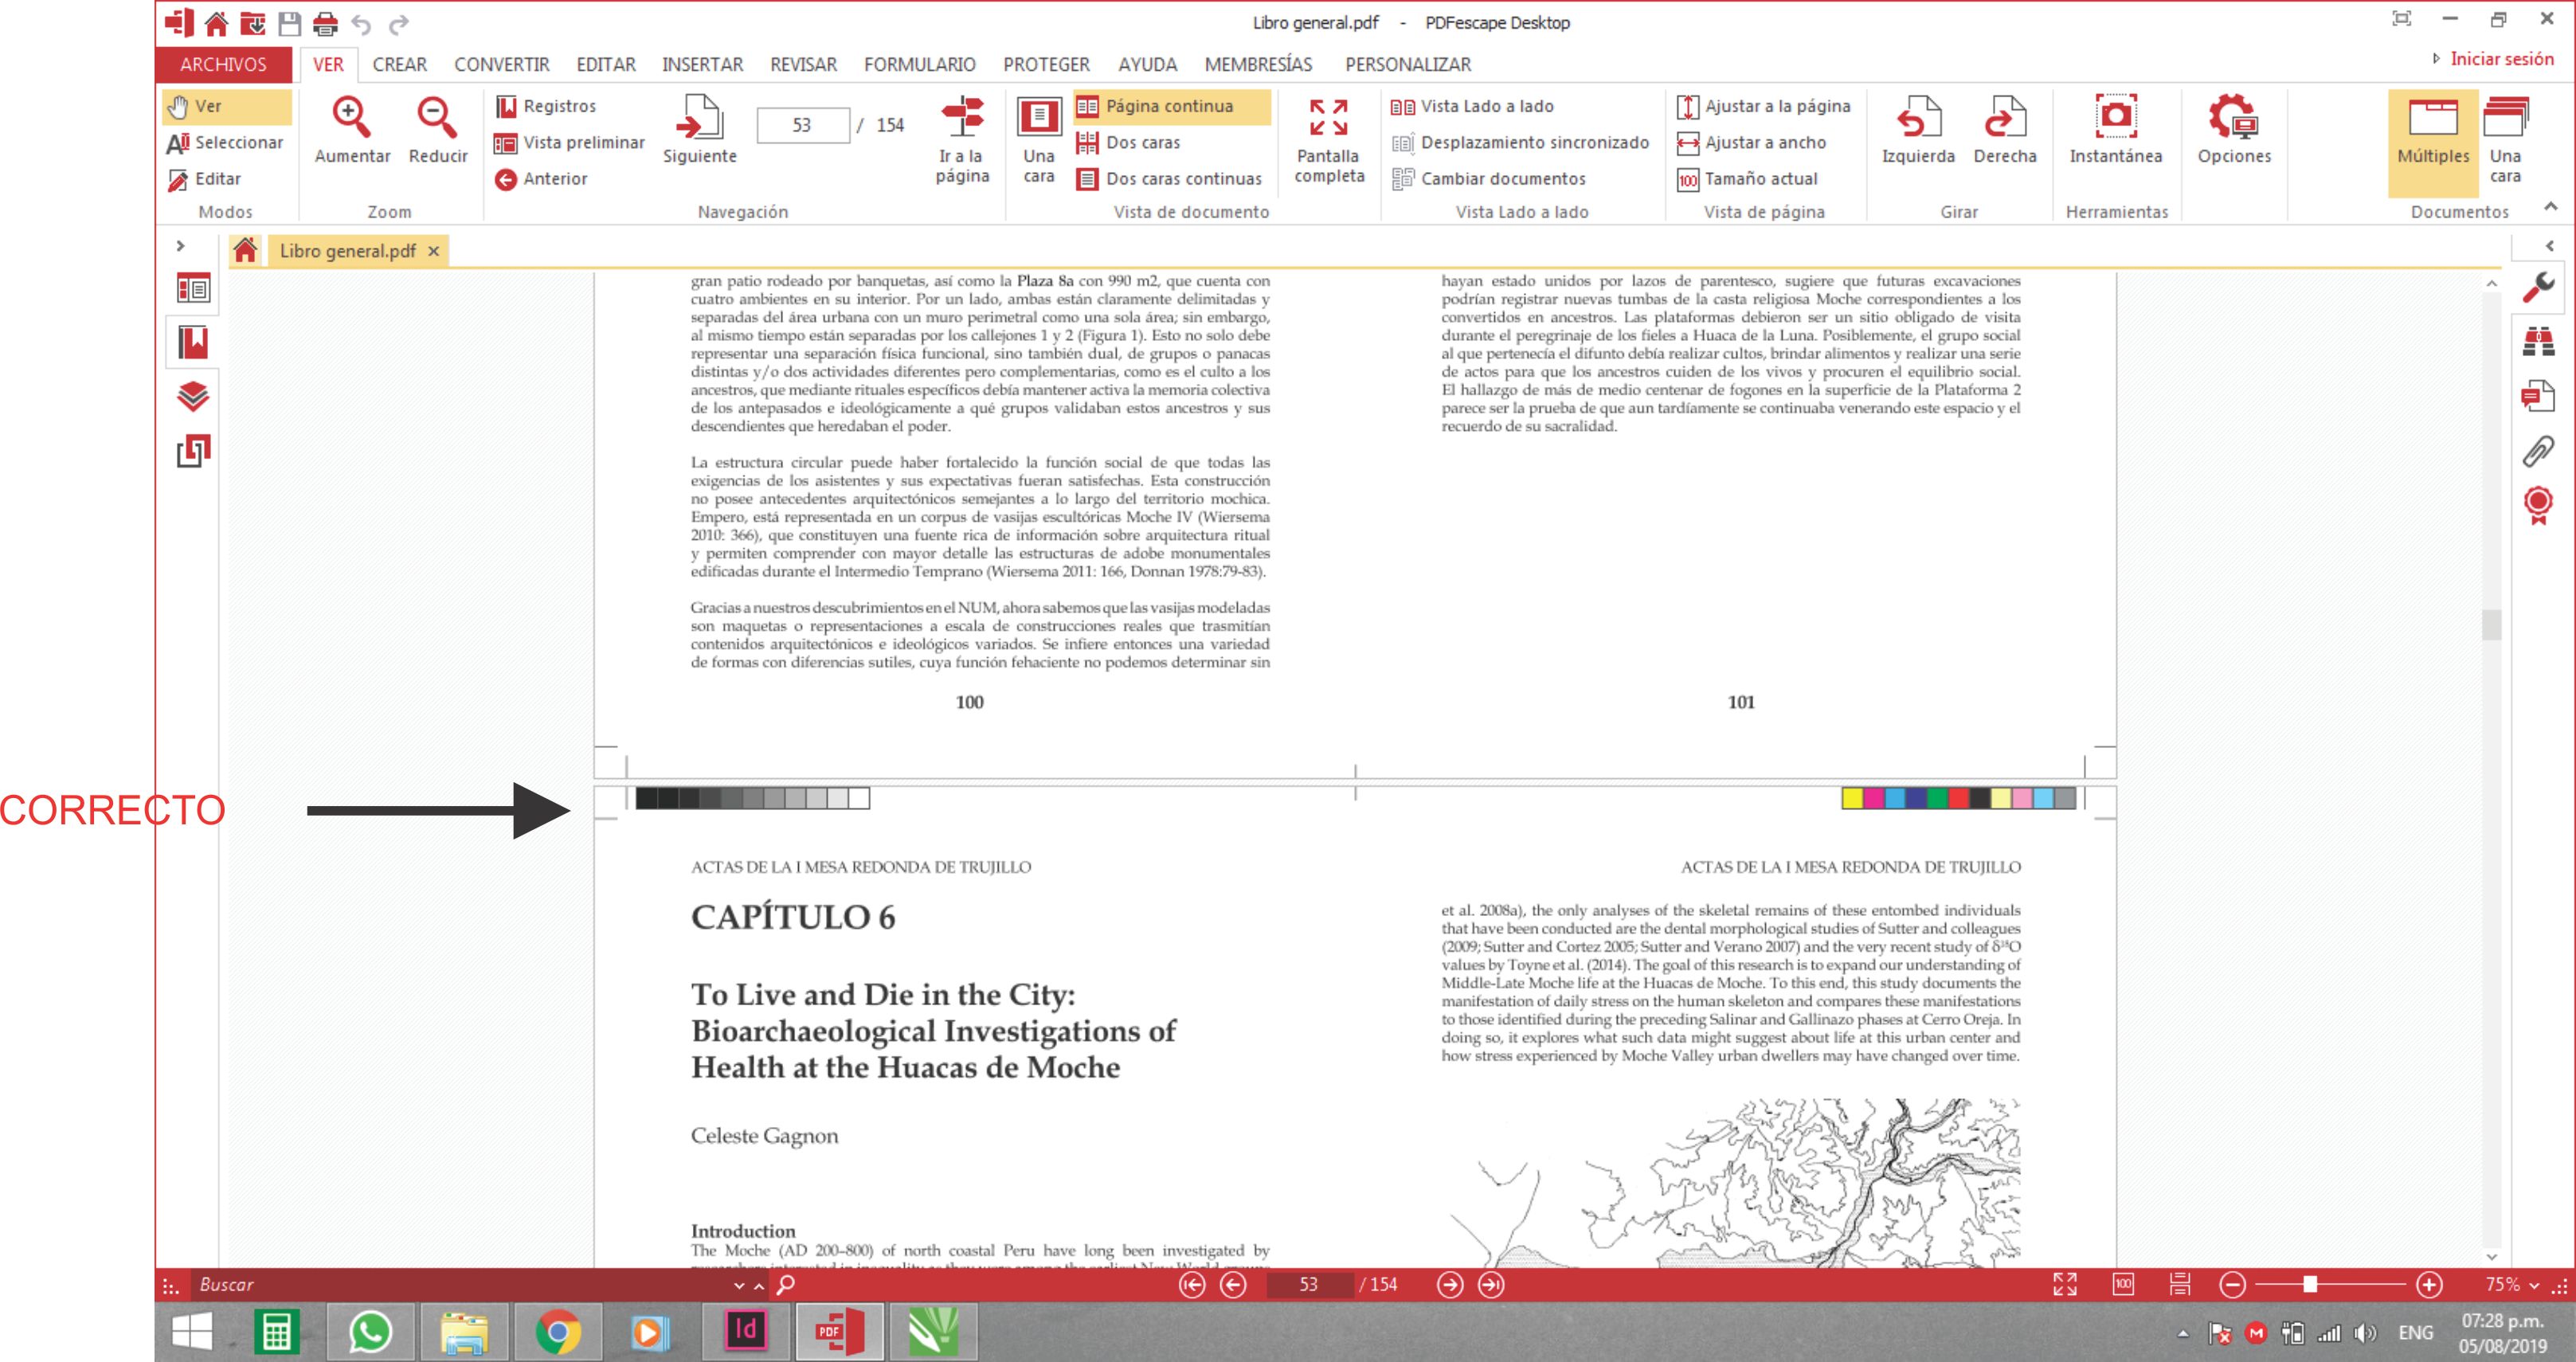The image size is (2576, 1362).
Task: Rotate page Izquierda
Action: tap(1918, 130)
